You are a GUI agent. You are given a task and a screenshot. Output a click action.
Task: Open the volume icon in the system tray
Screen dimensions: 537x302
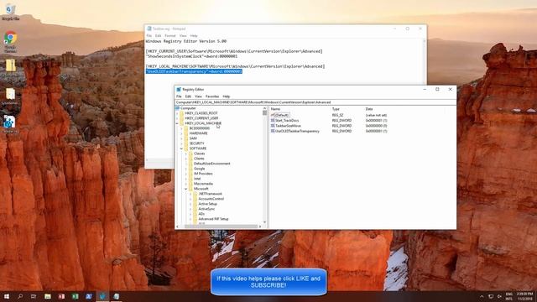(x=500, y=296)
